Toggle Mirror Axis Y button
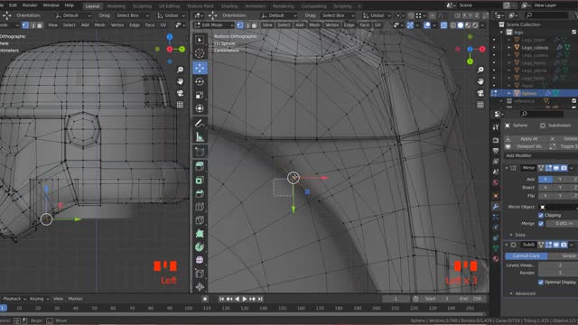Screen dimensions: 578x325 (560, 179)
